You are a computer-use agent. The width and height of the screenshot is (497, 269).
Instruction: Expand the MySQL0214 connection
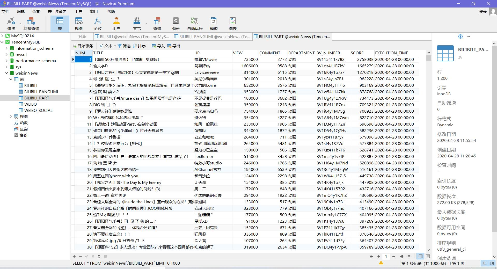click(x=2, y=36)
